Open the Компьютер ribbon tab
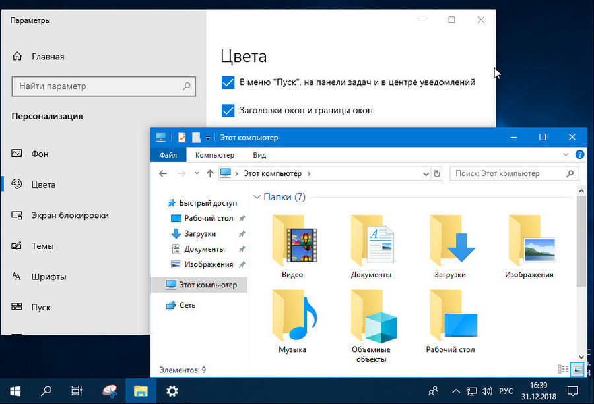594x404 pixels. click(x=214, y=155)
